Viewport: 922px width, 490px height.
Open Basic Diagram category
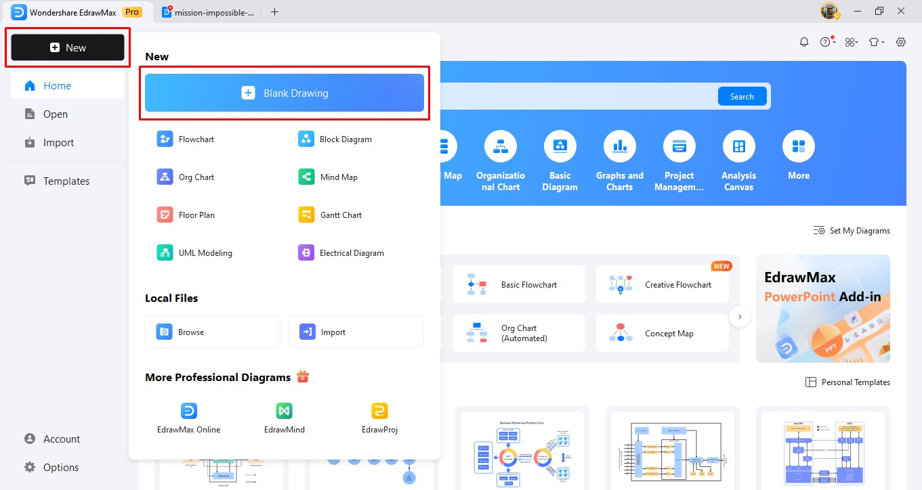click(560, 161)
